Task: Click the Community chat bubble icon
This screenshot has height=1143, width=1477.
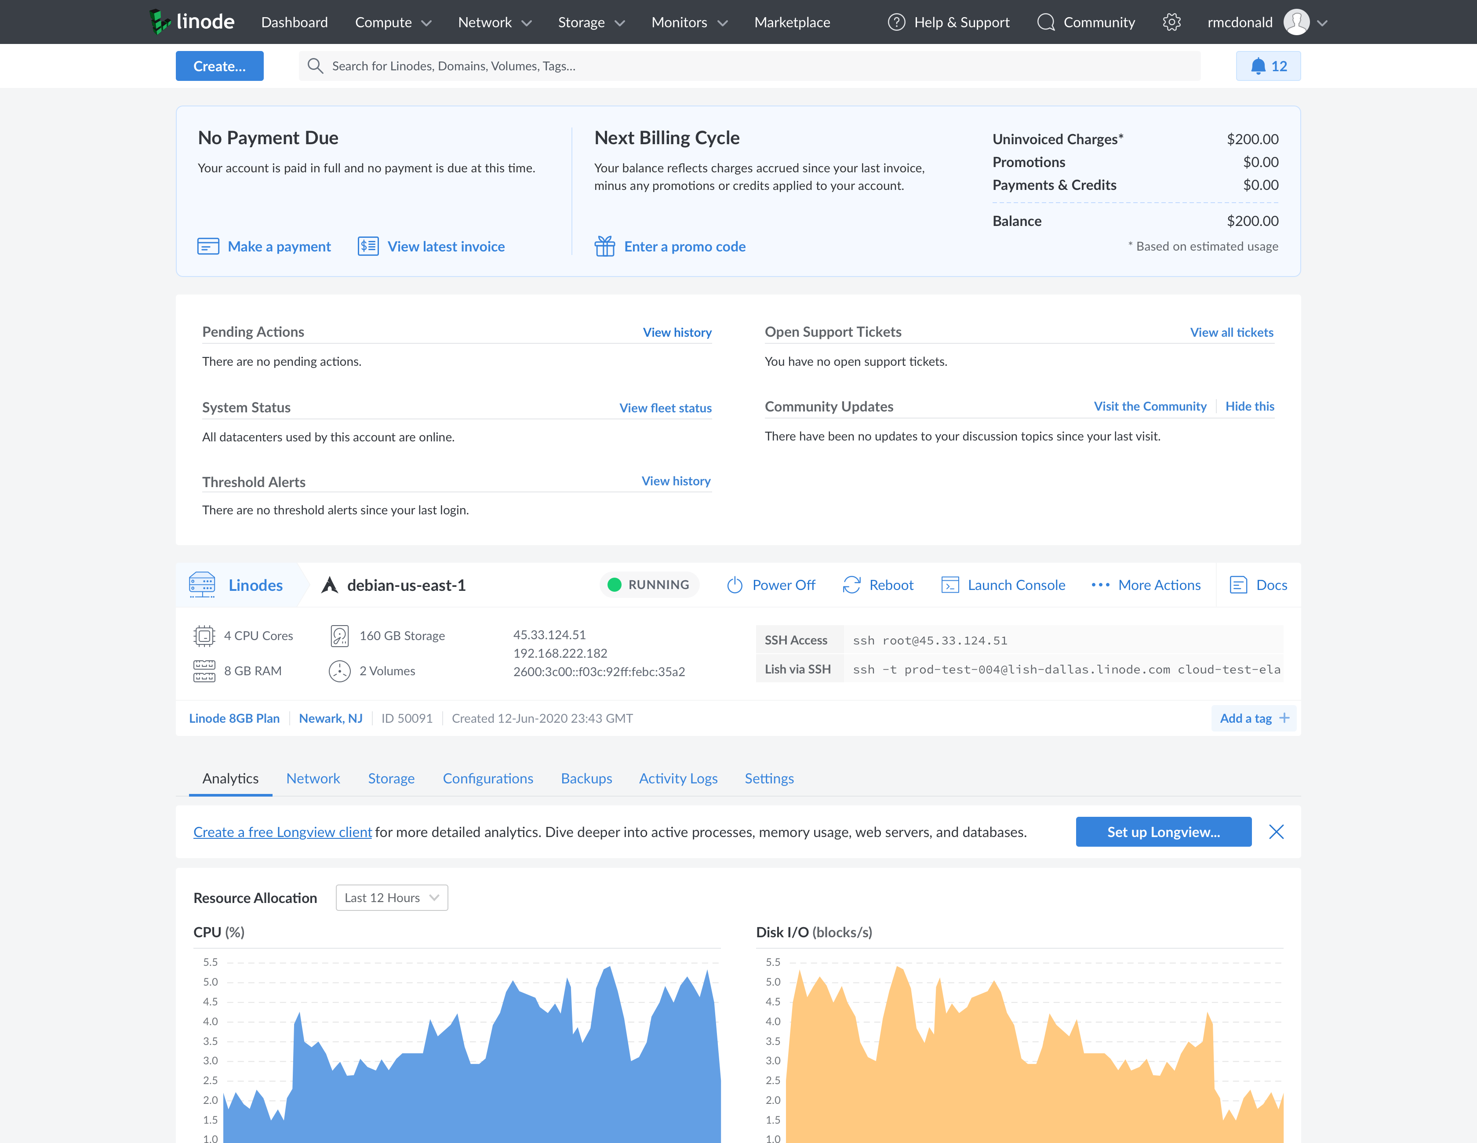Action: click(x=1045, y=22)
